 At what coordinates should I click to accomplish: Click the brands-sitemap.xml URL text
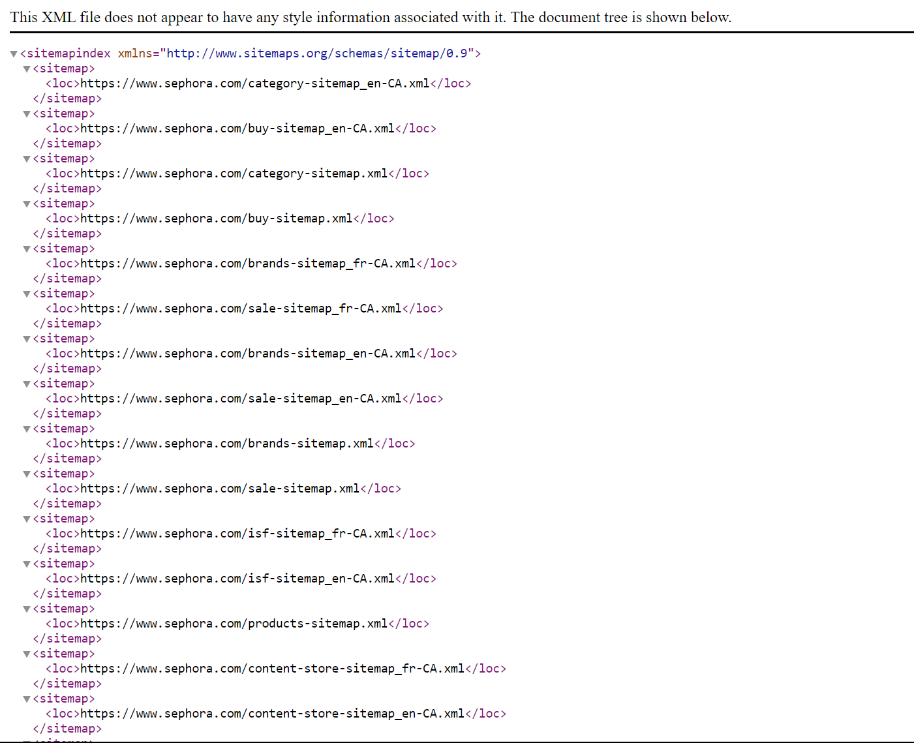[x=227, y=444]
